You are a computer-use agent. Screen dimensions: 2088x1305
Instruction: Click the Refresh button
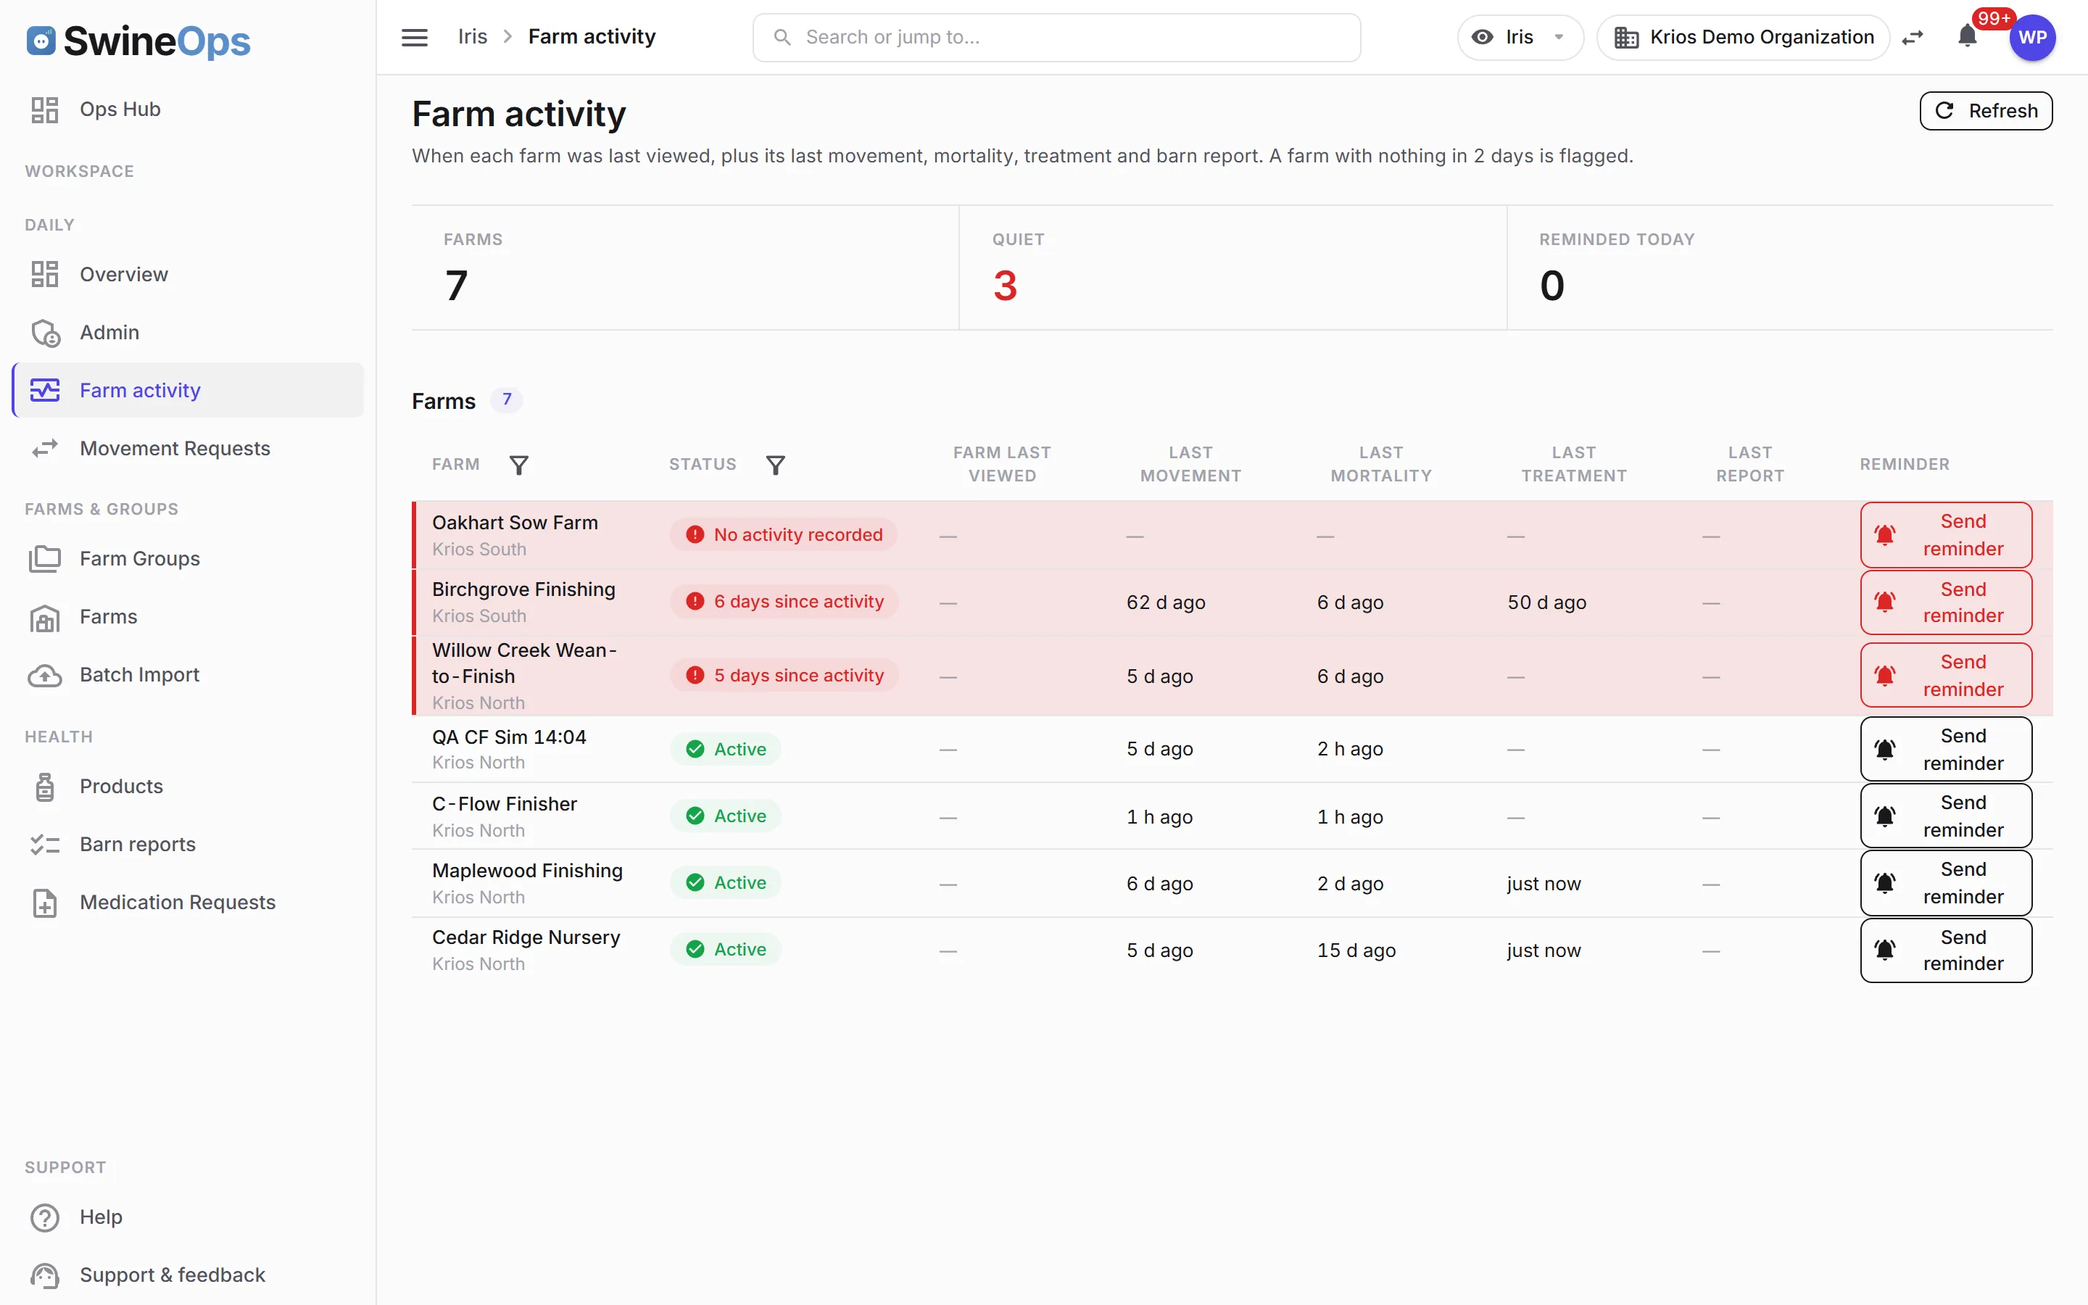pos(1985,110)
